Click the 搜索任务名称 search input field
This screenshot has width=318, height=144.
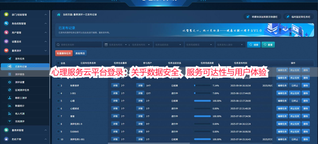(x=78, y=45)
